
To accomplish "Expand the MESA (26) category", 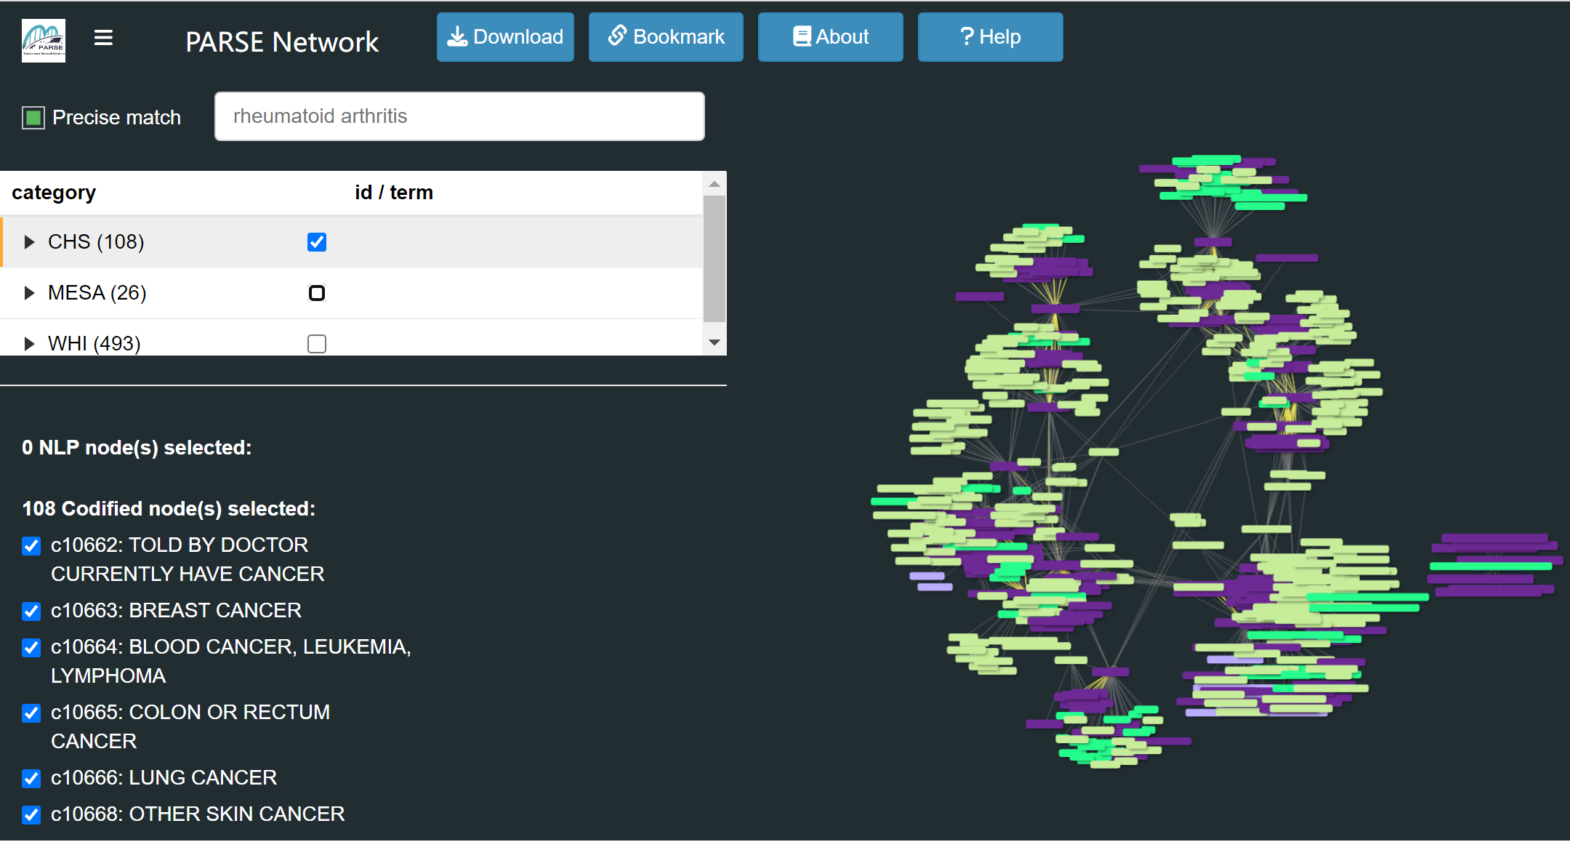I will [29, 293].
